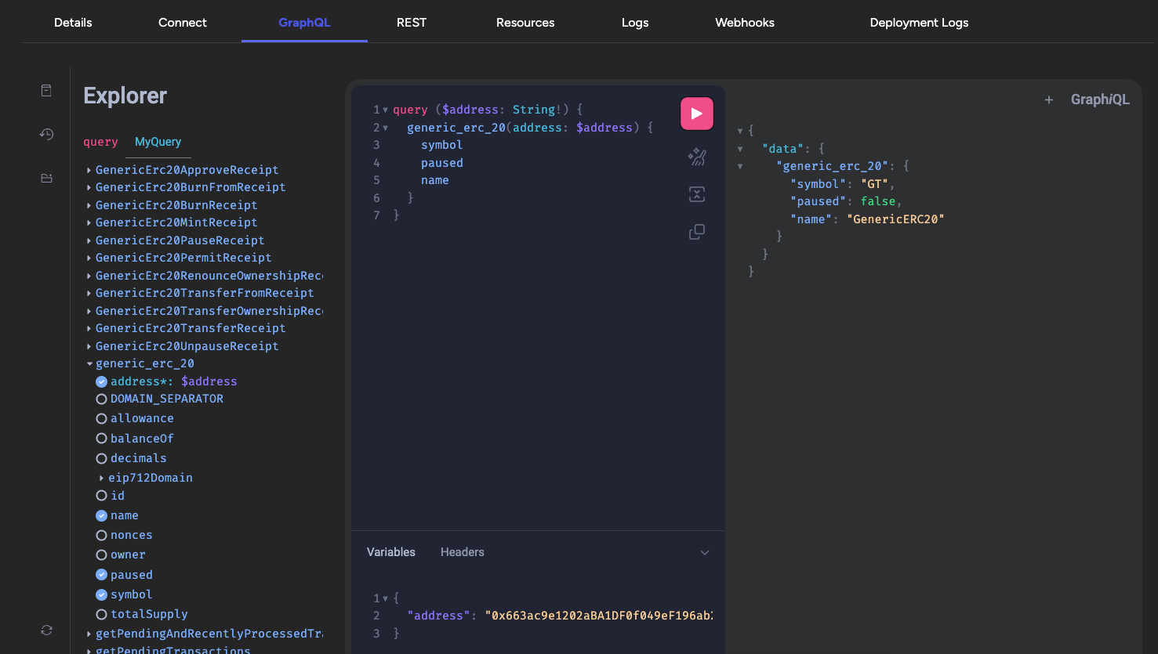1158x654 pixels.
Task: Click the refresh schema icon bottom left
Action: 45,630
